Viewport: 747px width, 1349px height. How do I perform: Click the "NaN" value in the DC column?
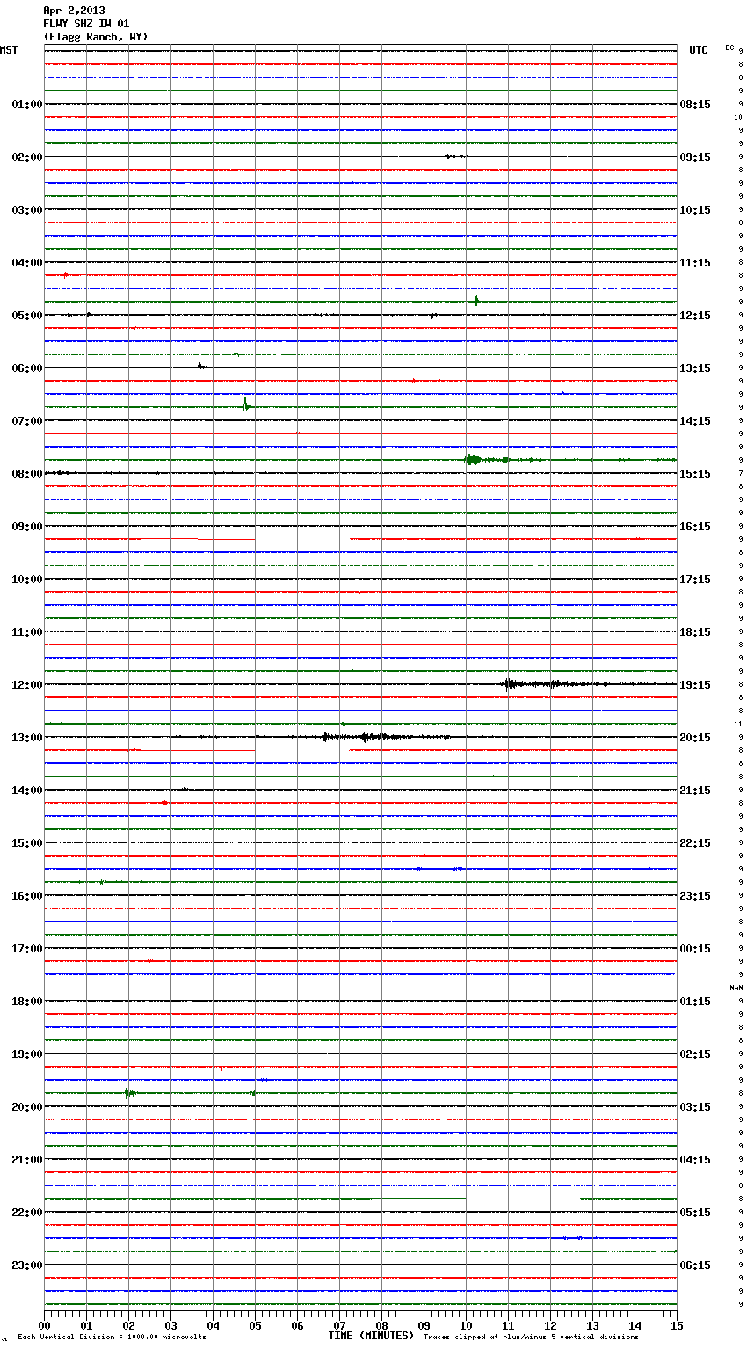coord(736,988)
